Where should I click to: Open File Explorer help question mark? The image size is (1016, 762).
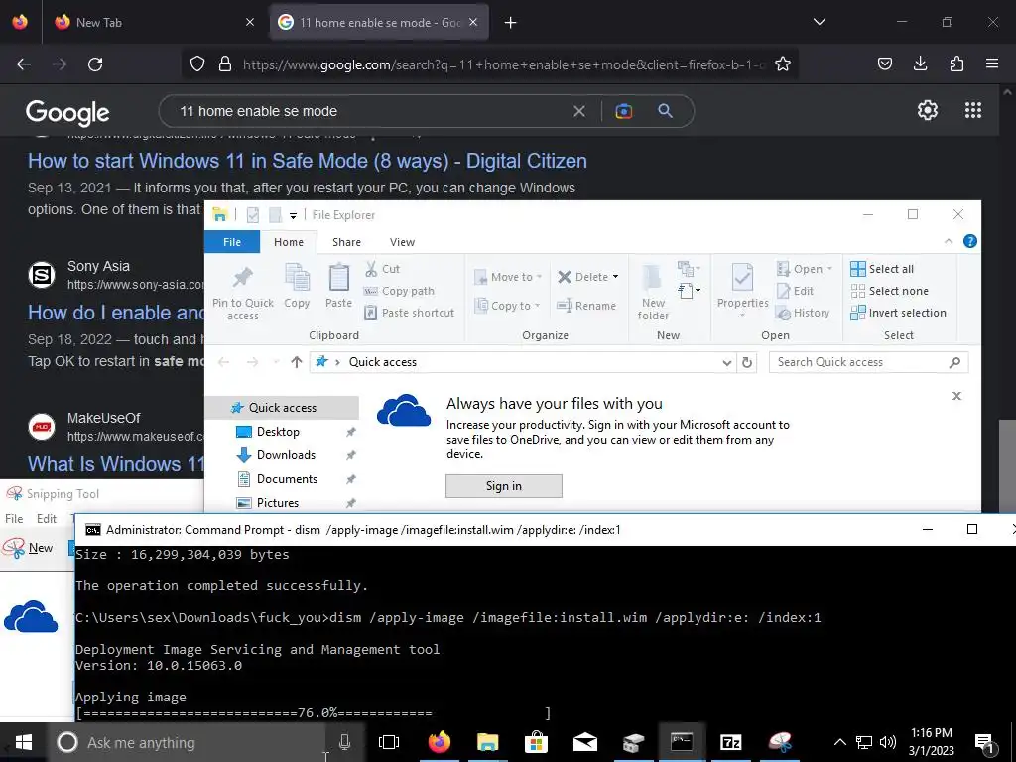[970, 242]
